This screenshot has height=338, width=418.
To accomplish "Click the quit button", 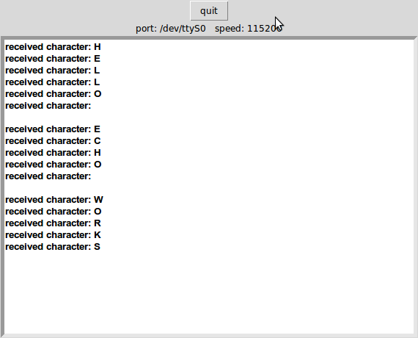I will [x=209, y=11].
